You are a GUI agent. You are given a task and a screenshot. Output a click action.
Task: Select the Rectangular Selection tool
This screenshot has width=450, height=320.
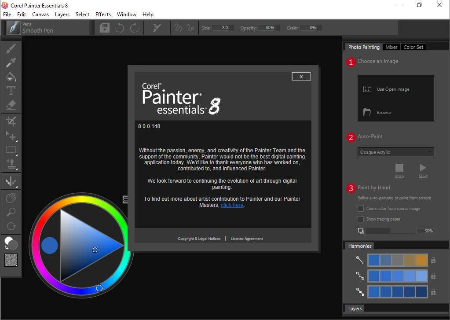pos(11,149)
